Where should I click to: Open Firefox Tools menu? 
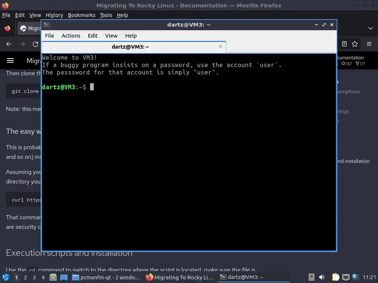[x=106, y=15]
